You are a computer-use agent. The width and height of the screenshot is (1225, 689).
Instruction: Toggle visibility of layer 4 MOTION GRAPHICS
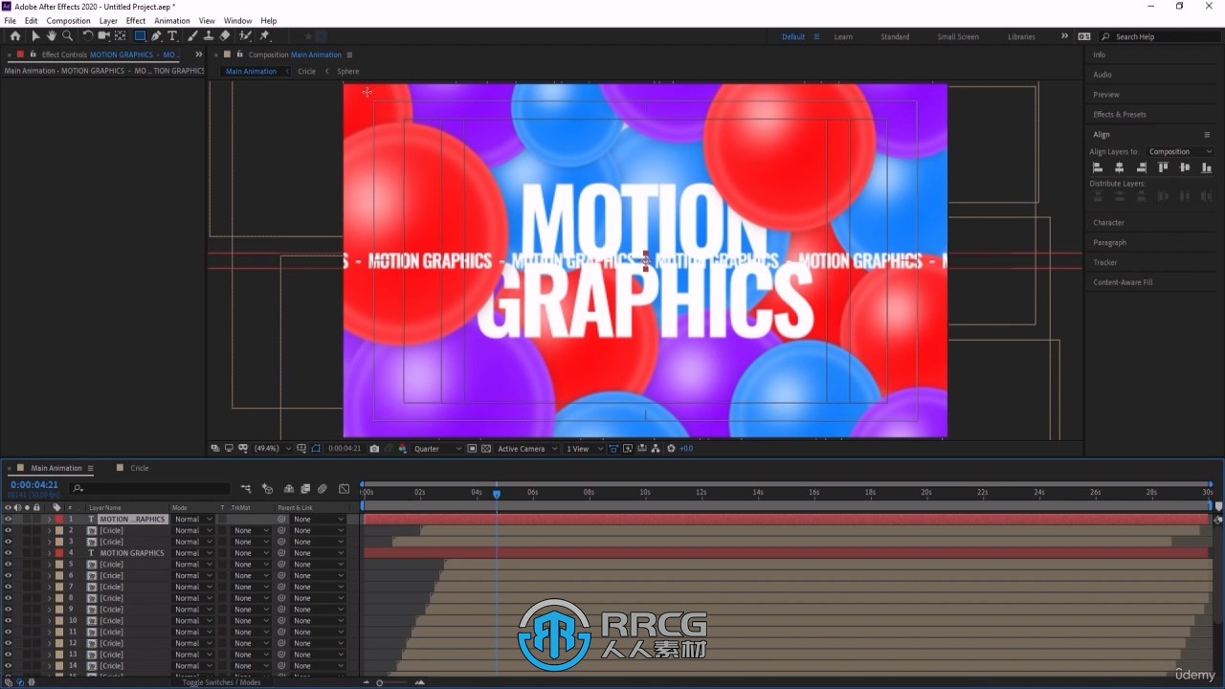[9, 553]
